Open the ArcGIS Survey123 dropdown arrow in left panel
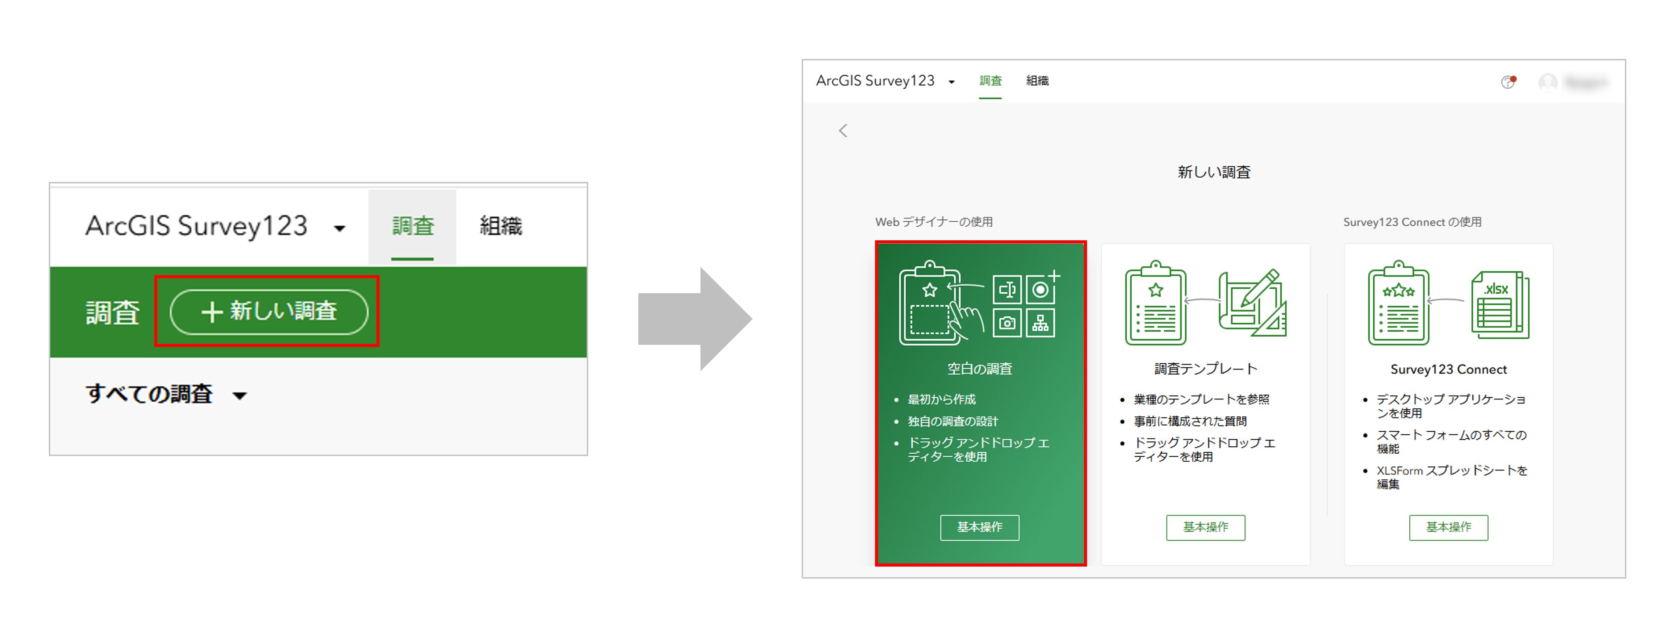Viewport: 1676px width, 638px height. pos(339,228)
